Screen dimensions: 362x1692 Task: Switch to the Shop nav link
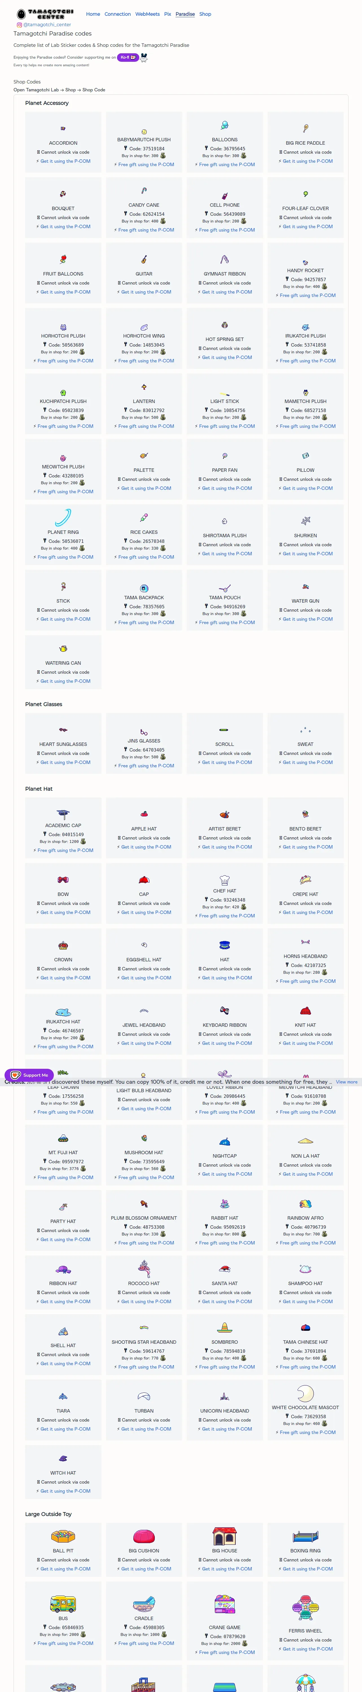point(205,14)
